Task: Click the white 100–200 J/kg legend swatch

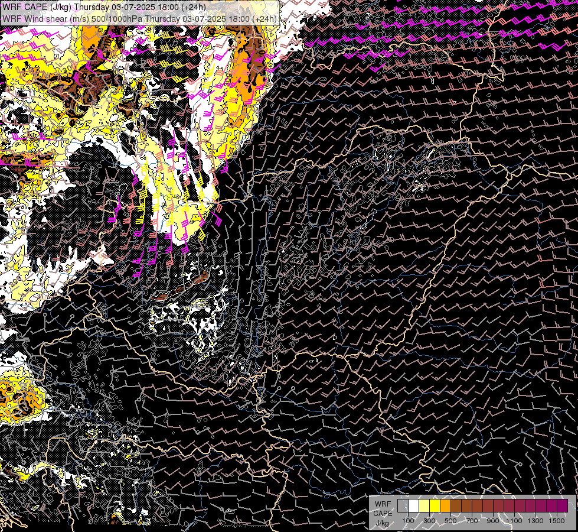Action: [x=414, y=506]
